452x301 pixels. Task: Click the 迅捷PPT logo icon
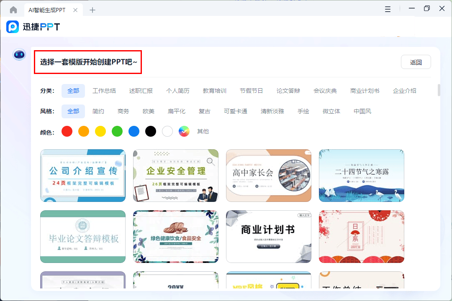[13, 27]
